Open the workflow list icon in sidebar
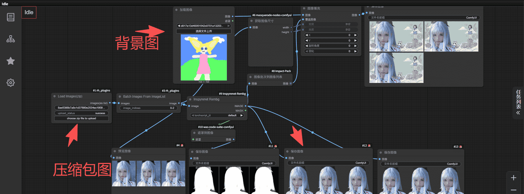 pyautogui.click(x=11, y=17)
